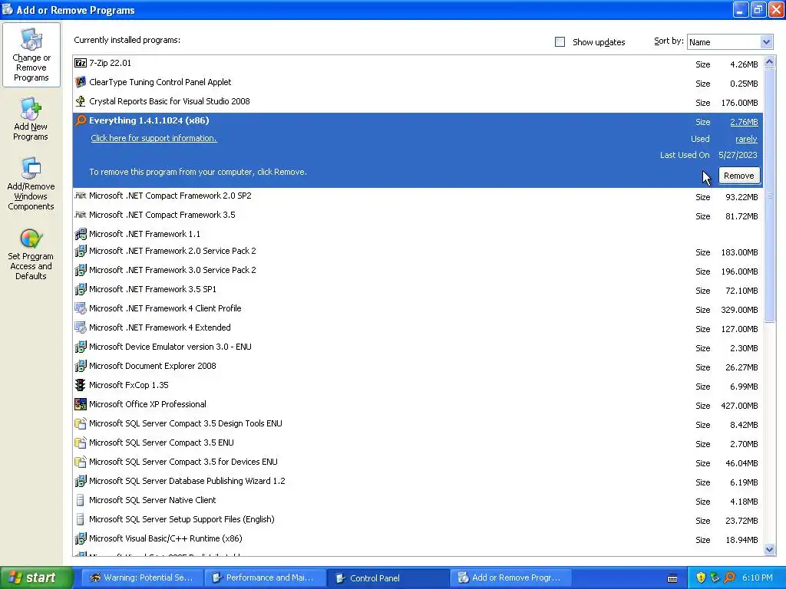Click the 176.00MB size value

click(x=739, y=104)
